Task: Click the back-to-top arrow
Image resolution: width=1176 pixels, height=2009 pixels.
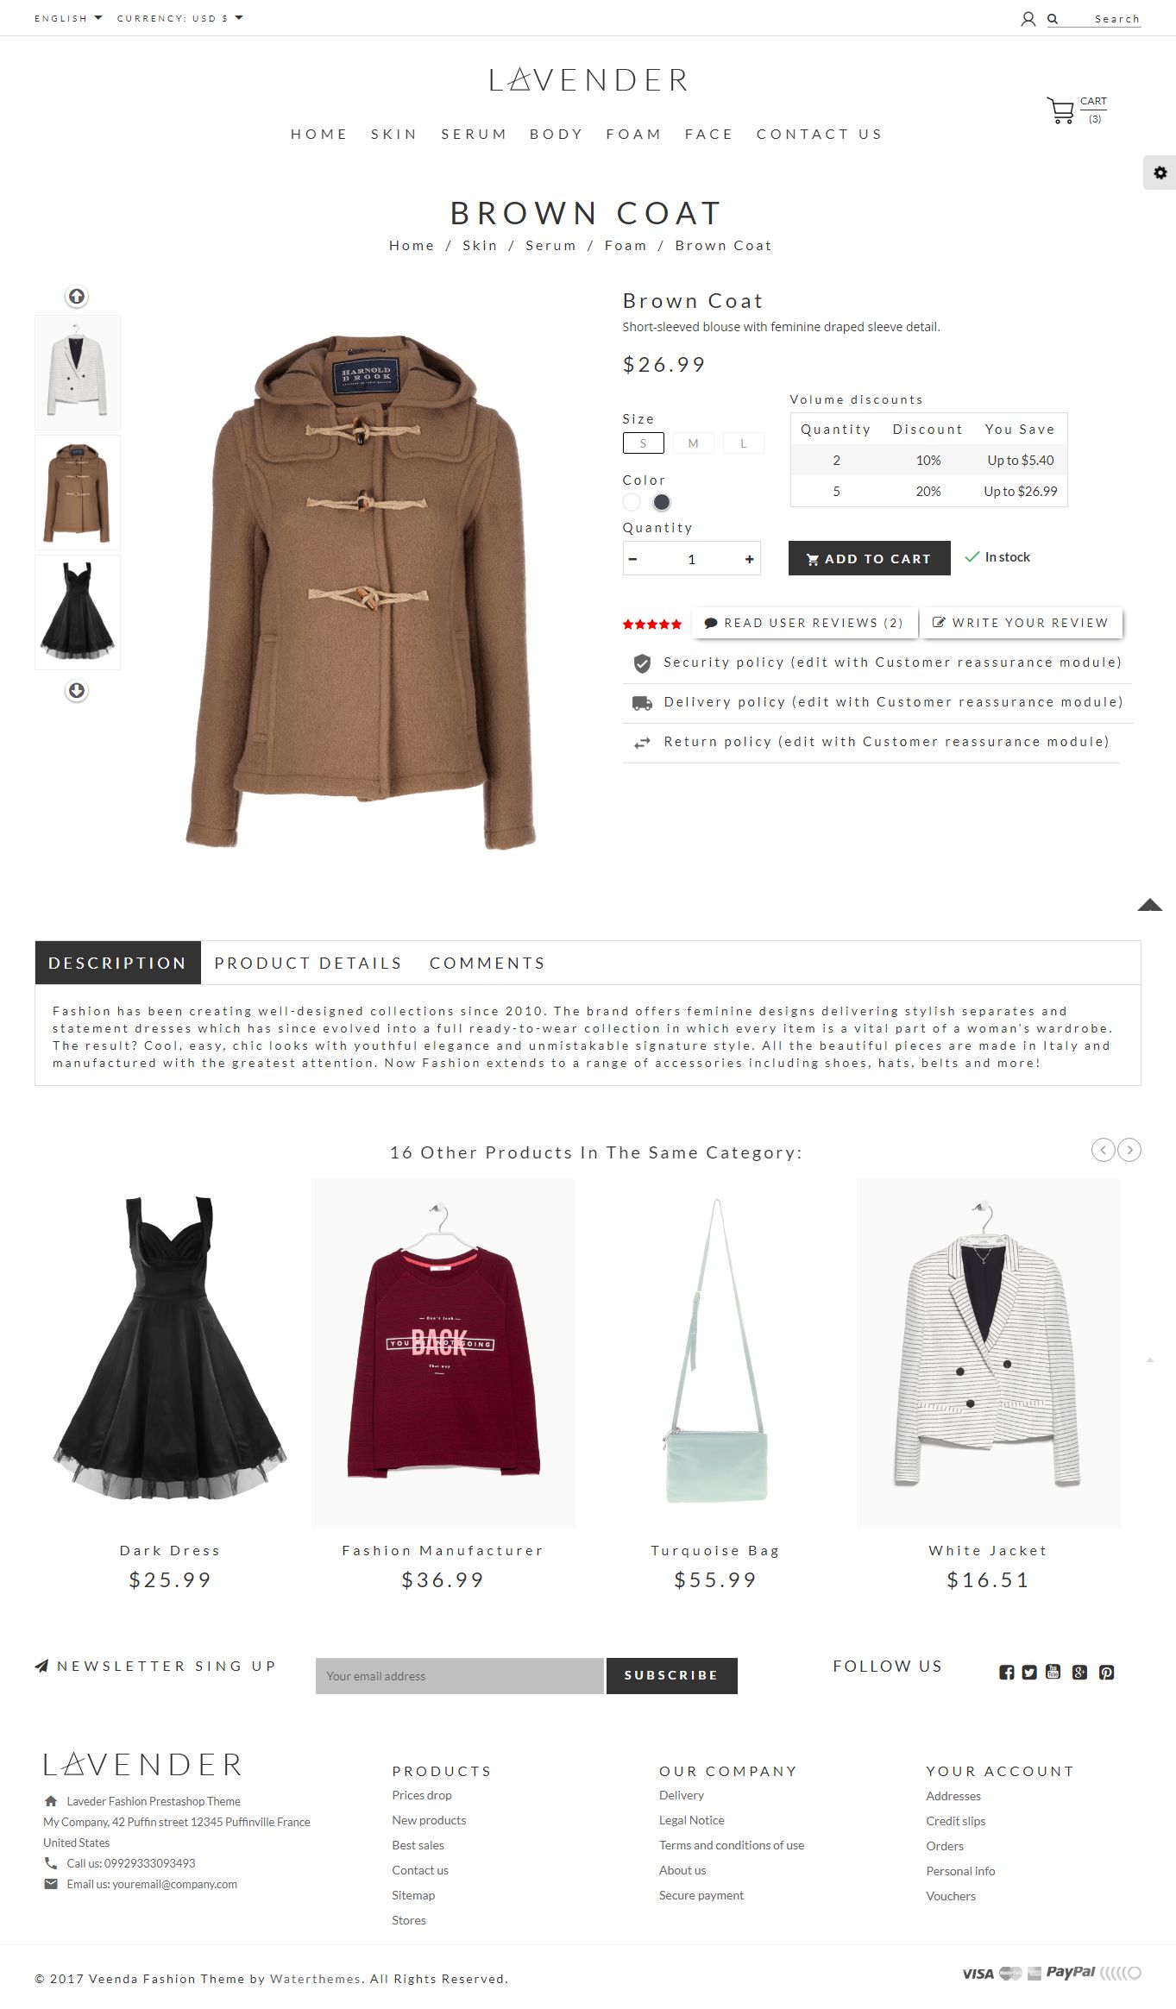Action: [1149, 905]
